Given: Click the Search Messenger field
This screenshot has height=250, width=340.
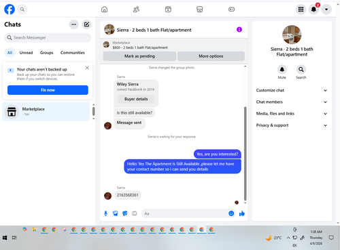Looking at the screenshot, I should tap(48, 37).
